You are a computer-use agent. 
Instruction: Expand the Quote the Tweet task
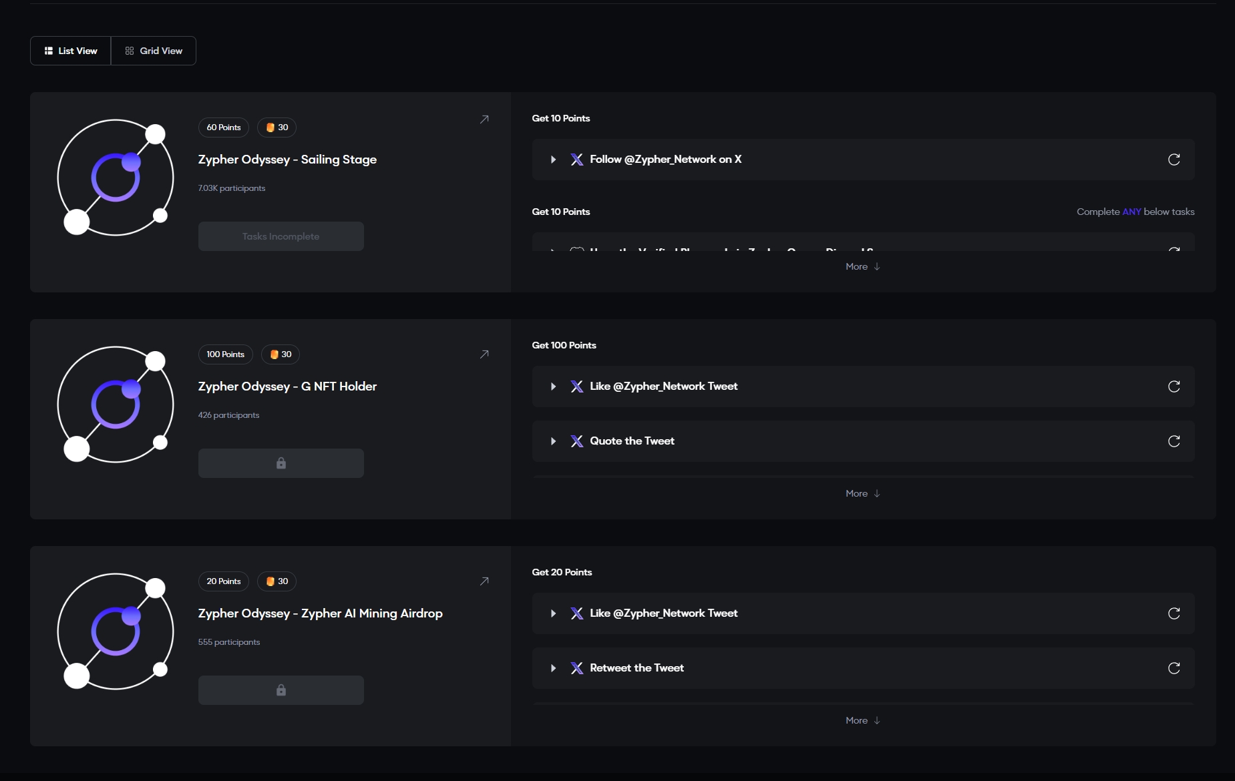tap(553, 441)
